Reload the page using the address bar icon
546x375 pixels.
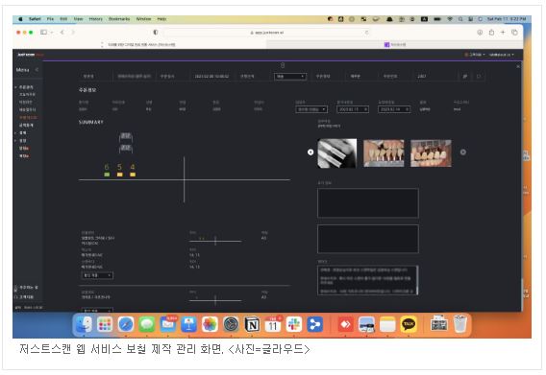point(366,33)
